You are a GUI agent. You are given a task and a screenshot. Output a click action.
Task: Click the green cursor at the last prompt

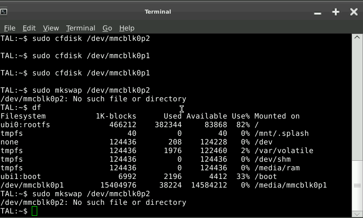[x=34, y=211]
